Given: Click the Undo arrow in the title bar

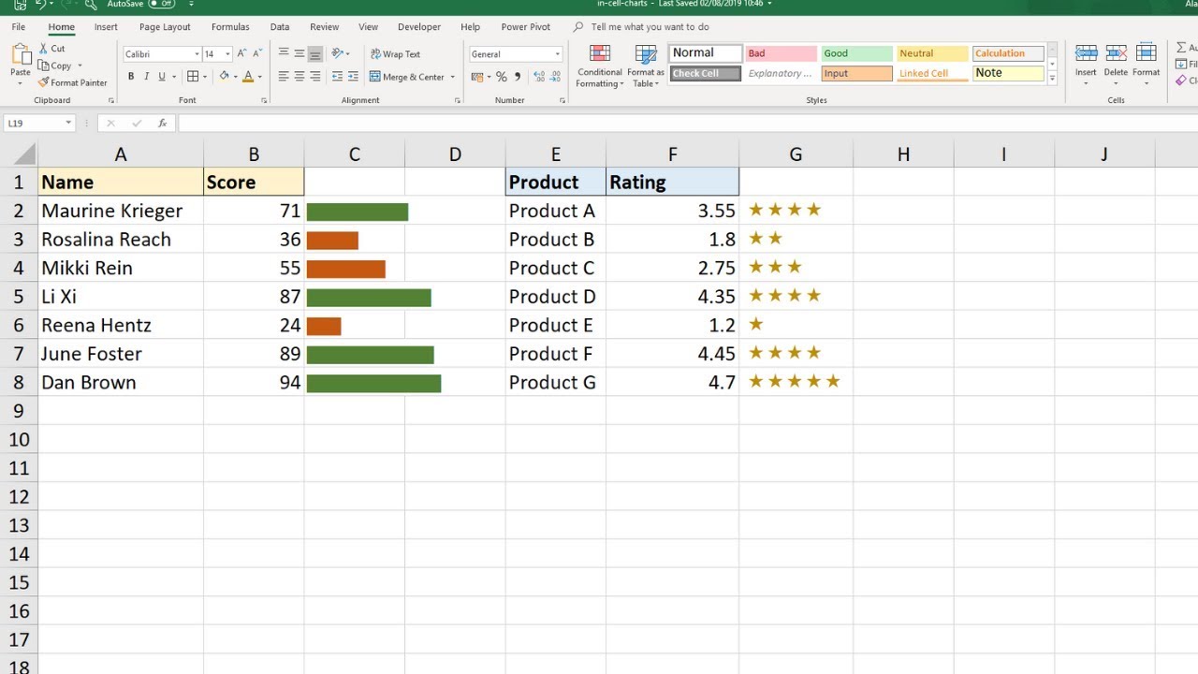Looking at the screenshot, I should point(39,5).
